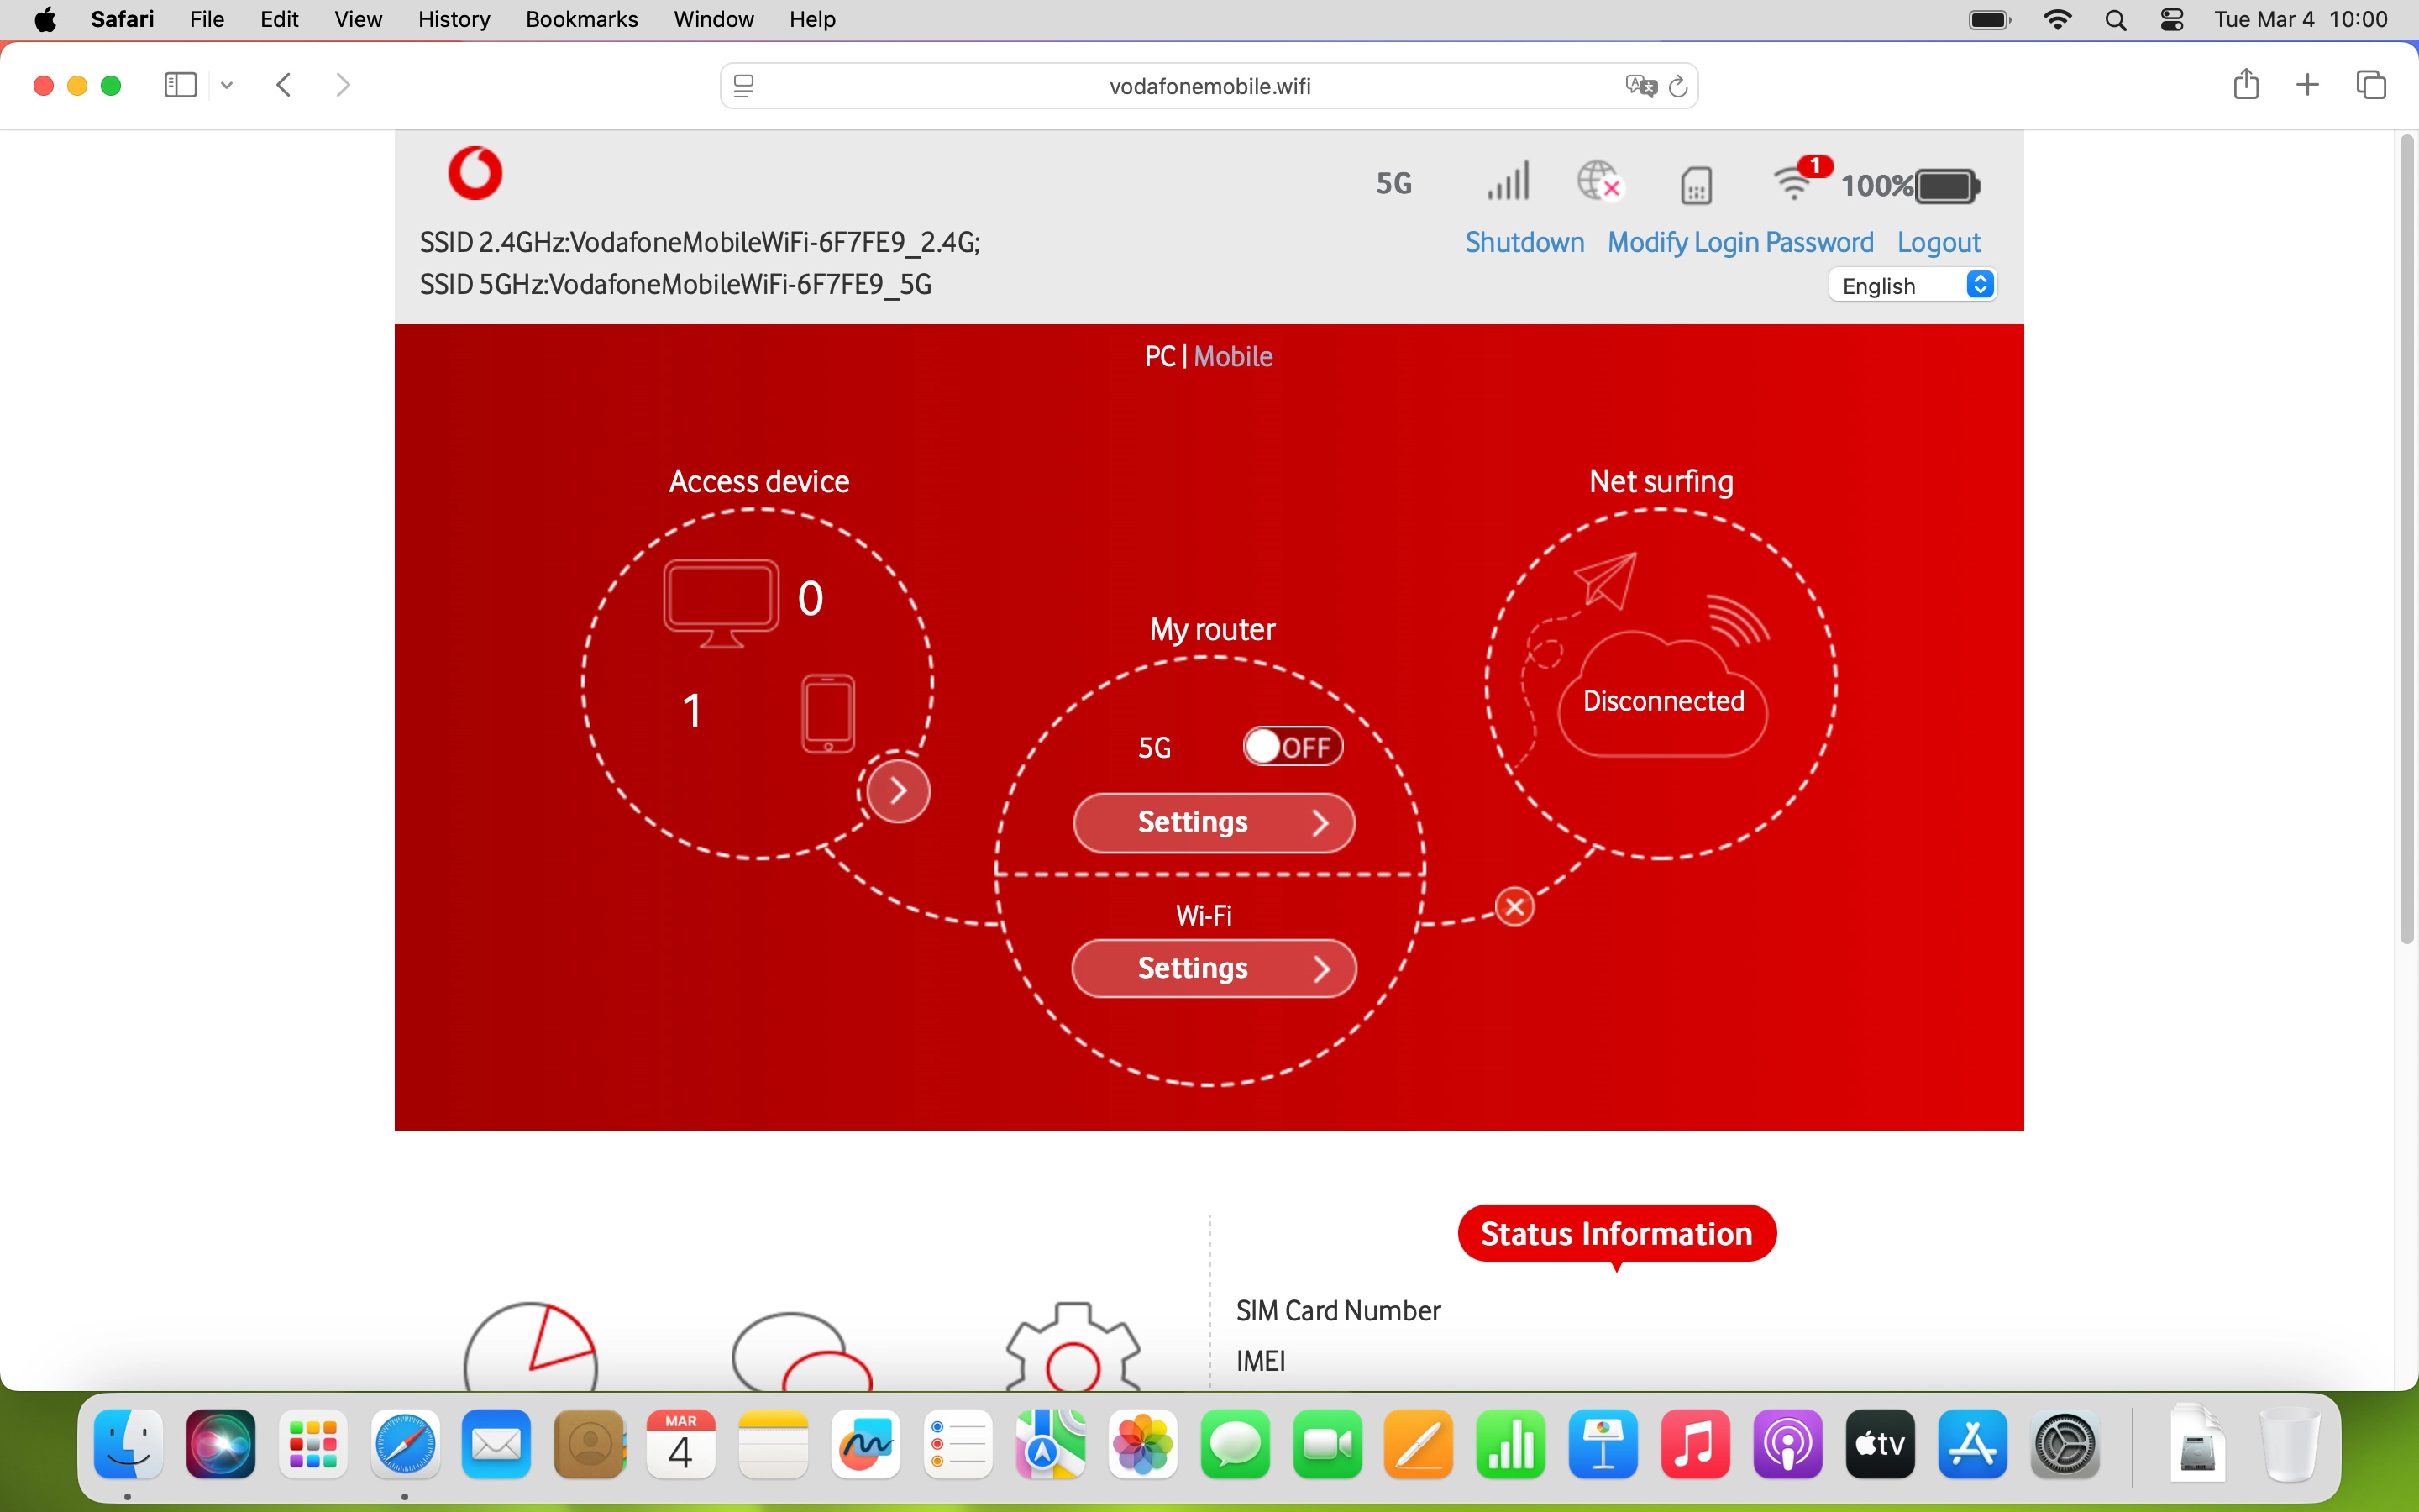Click the red X disconnect circle icon
This screenshot has height=1512, width=2419.
tap(1514, 906)
